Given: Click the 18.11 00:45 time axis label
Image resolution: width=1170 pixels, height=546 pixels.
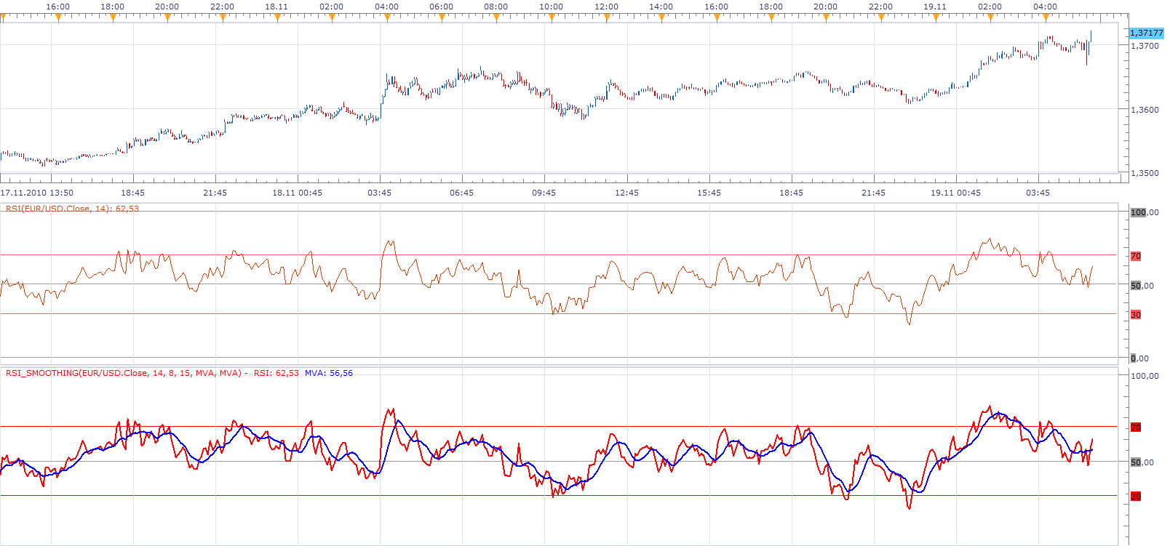Looking at the screenshot, I should click(297, 193).
